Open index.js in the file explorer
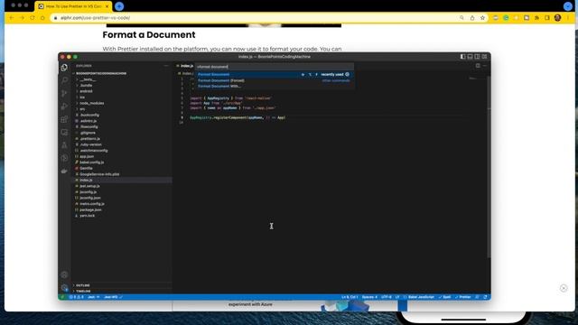Image resolution: width=578 pixels, height=325 pixels. click(122, 181)
